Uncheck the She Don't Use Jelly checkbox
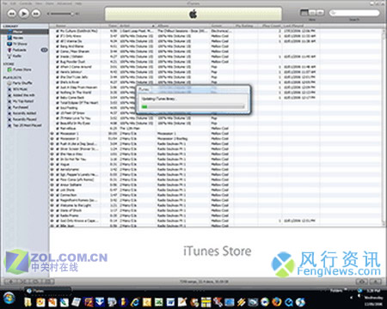The width and height of the screenshot is (387, 309). point(58,77)
